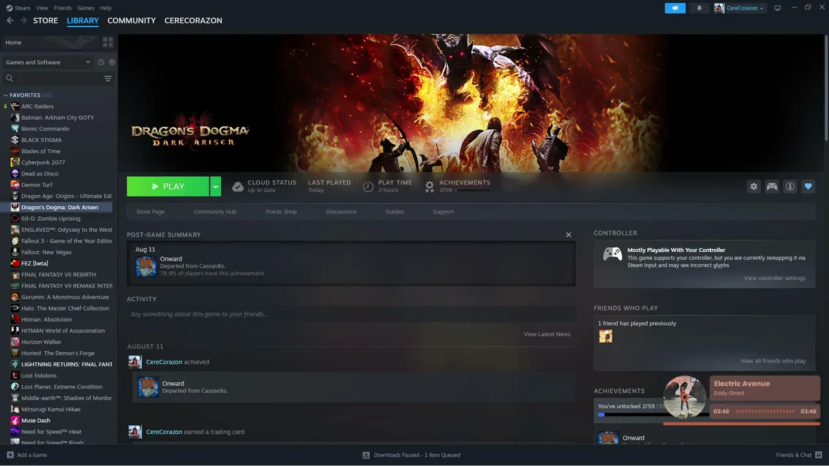This screenshot has height=466, width=829.
Task: Open the Support link
Action: click(443, 212)
